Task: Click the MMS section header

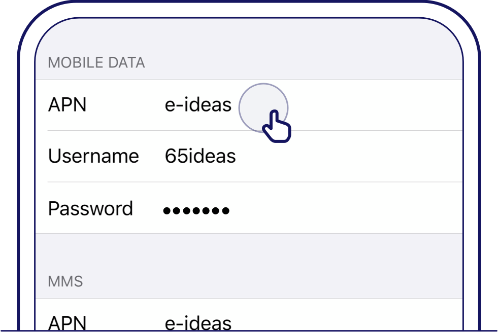Action: (x=65, y=281)
